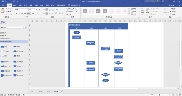Screen dimensions: 182x96
Task: Click the Increase font size icon
Action: pyautogui.click(x=37, y=10)
